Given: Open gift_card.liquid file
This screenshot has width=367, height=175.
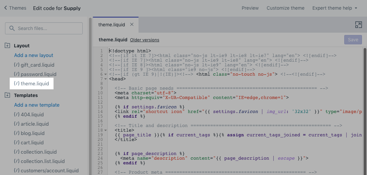Looking at the screenshot, I should [x=37, y=65].
